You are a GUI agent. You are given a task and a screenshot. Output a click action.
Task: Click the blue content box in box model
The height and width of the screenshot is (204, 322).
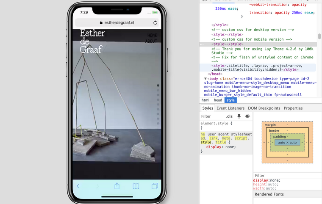click(288, 143)
